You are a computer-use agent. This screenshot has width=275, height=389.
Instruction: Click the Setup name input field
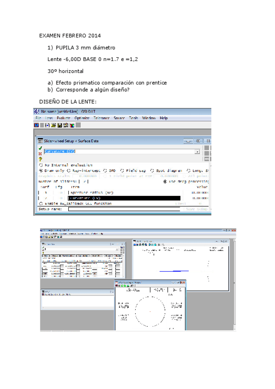[x=124, y=209]
